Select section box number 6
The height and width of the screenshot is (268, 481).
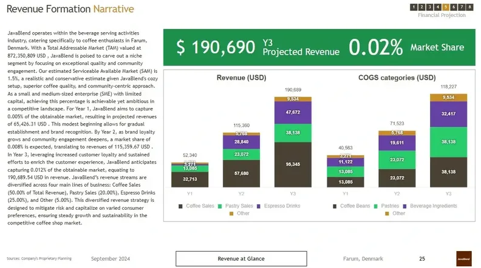(x=454, y=7)
